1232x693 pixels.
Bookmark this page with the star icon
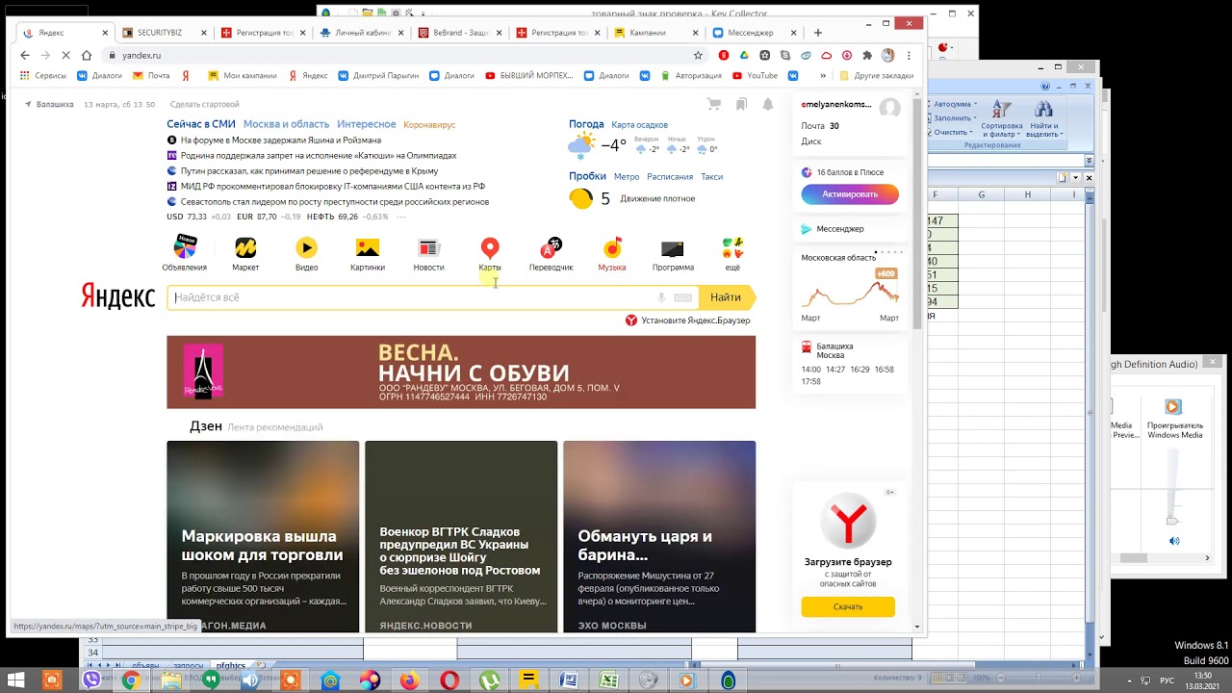[699, 56]
